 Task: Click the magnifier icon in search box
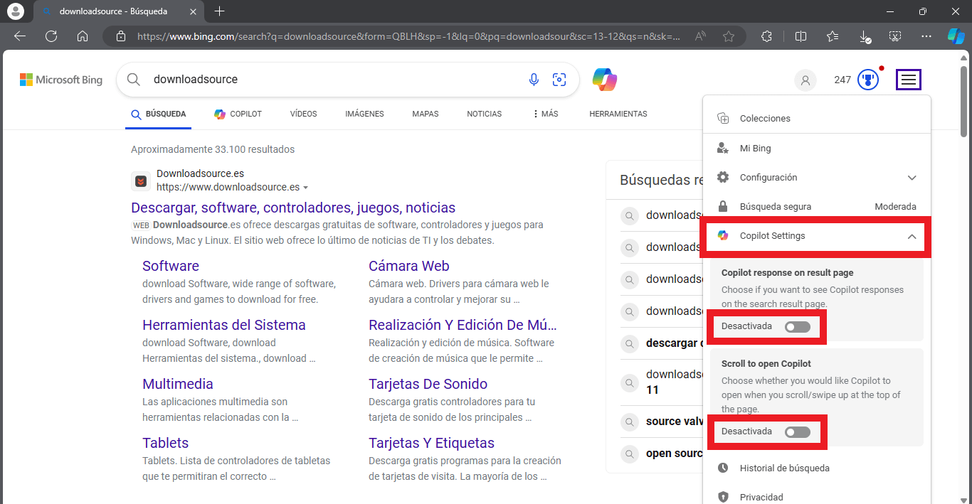133,80
